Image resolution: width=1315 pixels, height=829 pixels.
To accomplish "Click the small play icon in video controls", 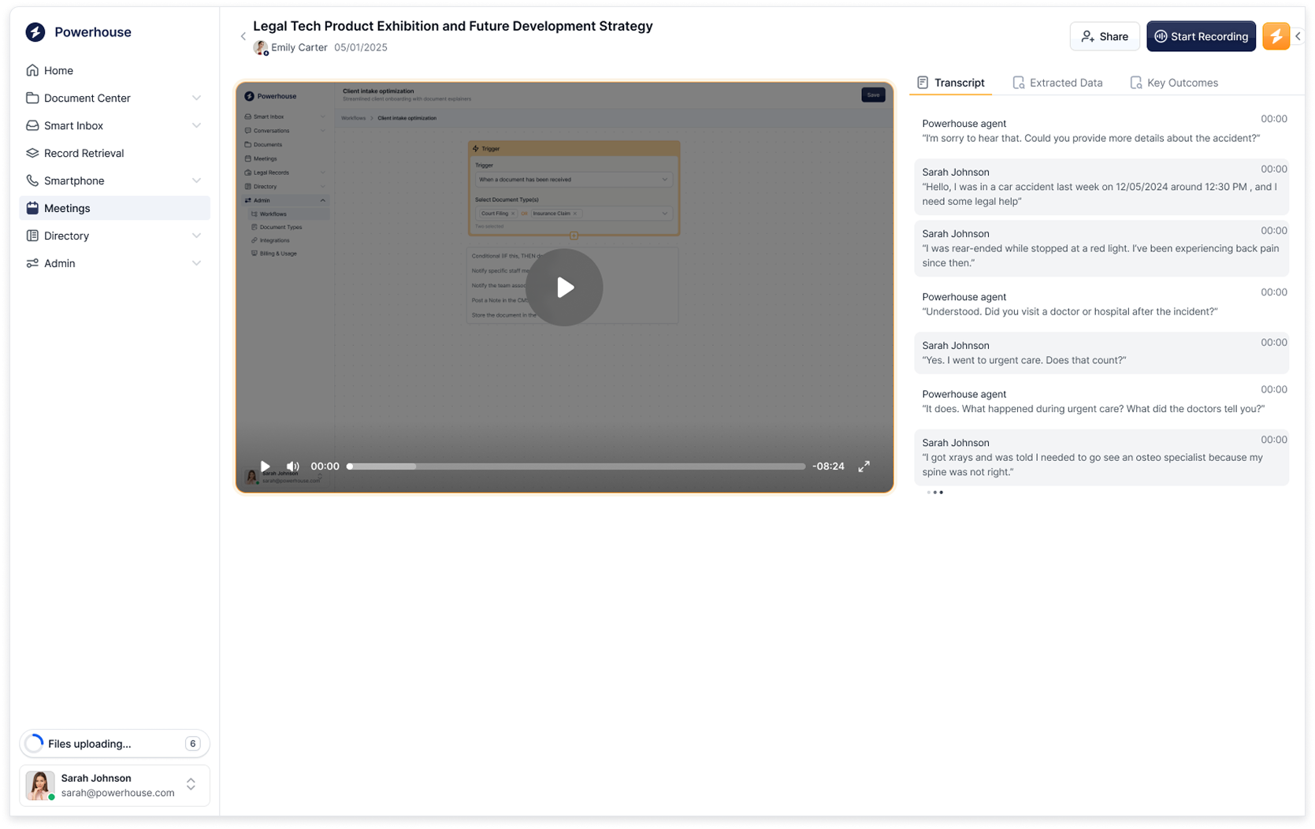I will 266,467.
